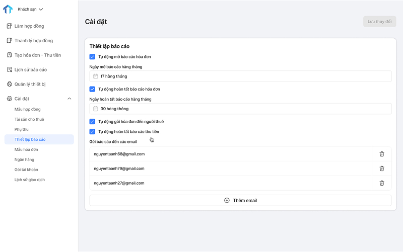Click calendar icon in 17 hàng tháng field
The height and width of the screenshot is (252, 403).
point(95,76)
